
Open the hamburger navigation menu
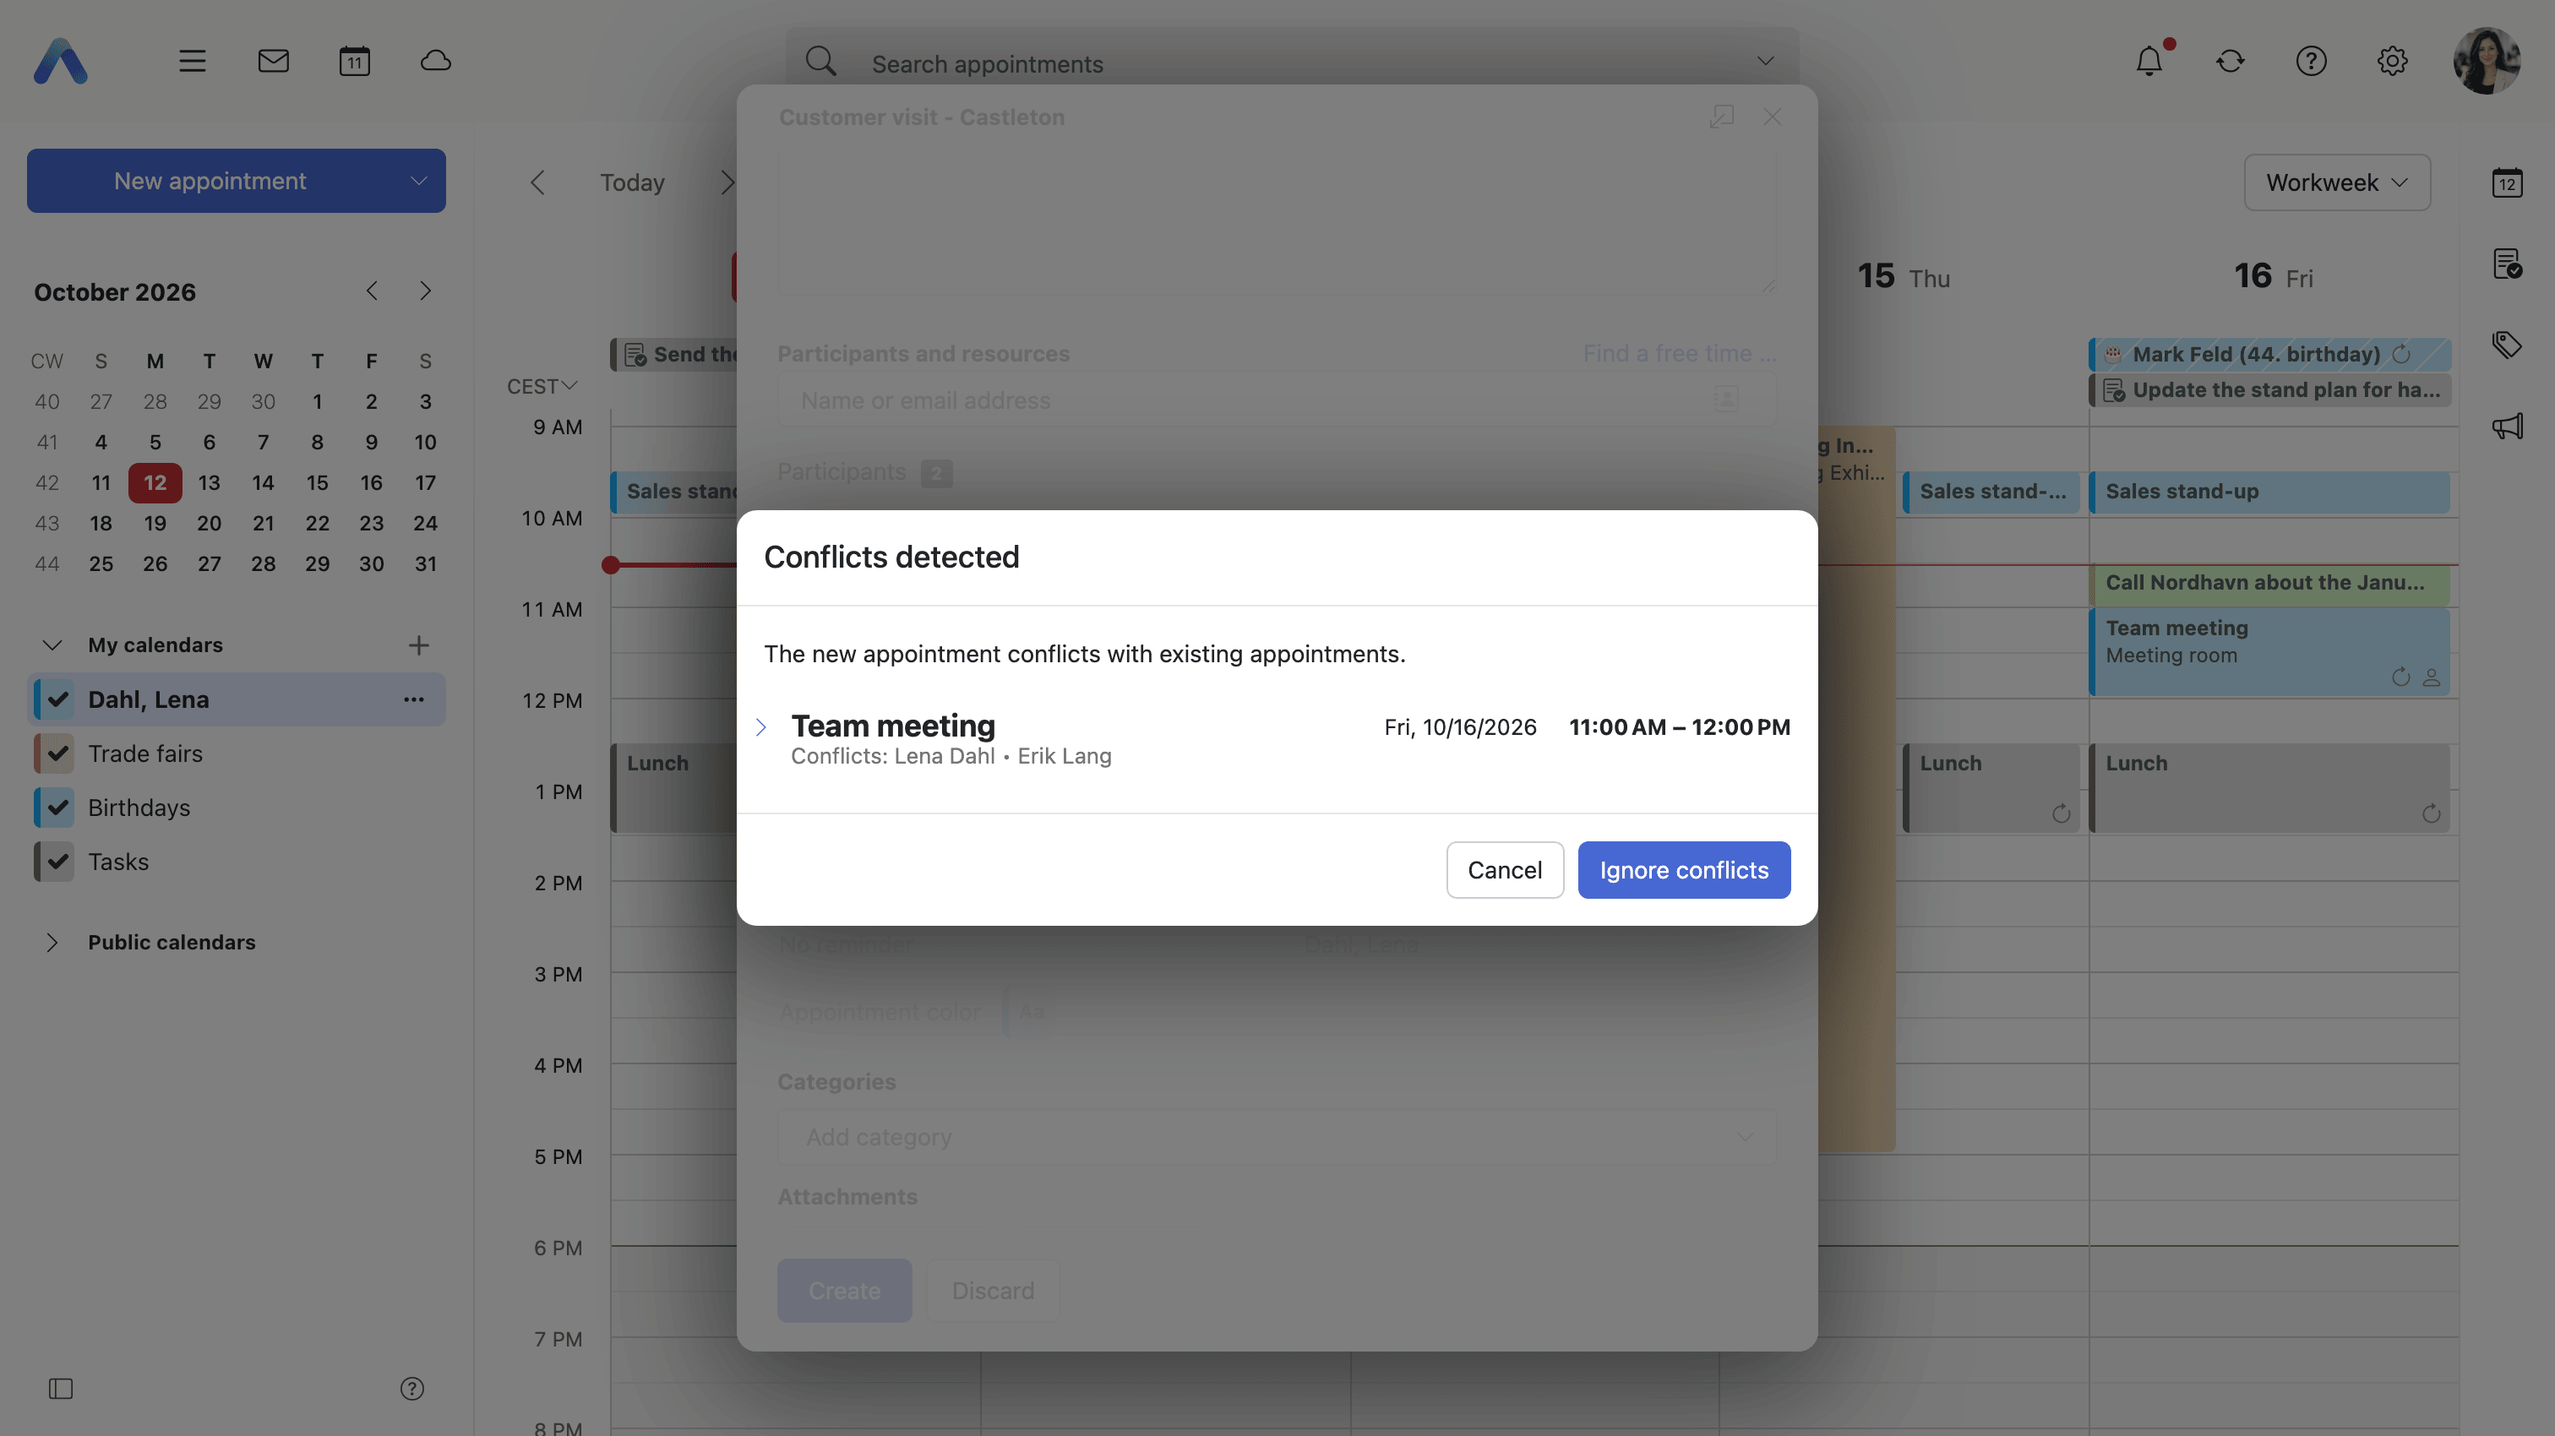(x=193, y=62)
